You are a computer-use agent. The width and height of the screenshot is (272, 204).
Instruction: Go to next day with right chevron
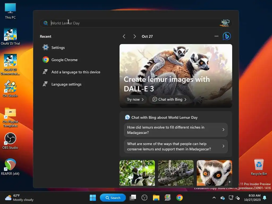pyautogui.click(x=135, y=36)
